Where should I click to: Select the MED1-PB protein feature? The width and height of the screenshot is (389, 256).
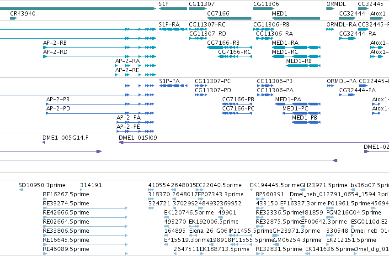click(306, 122)
